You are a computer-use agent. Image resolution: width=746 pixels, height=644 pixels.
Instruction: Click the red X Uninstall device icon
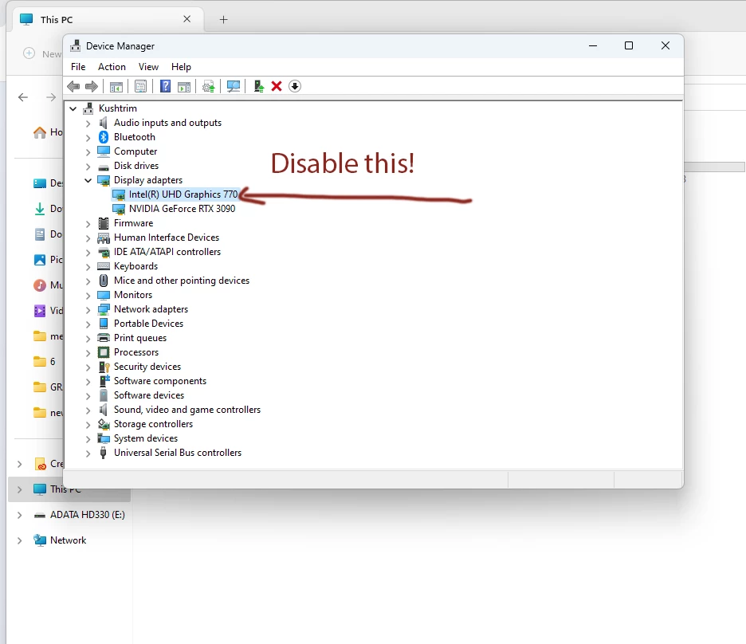(277, 86)
